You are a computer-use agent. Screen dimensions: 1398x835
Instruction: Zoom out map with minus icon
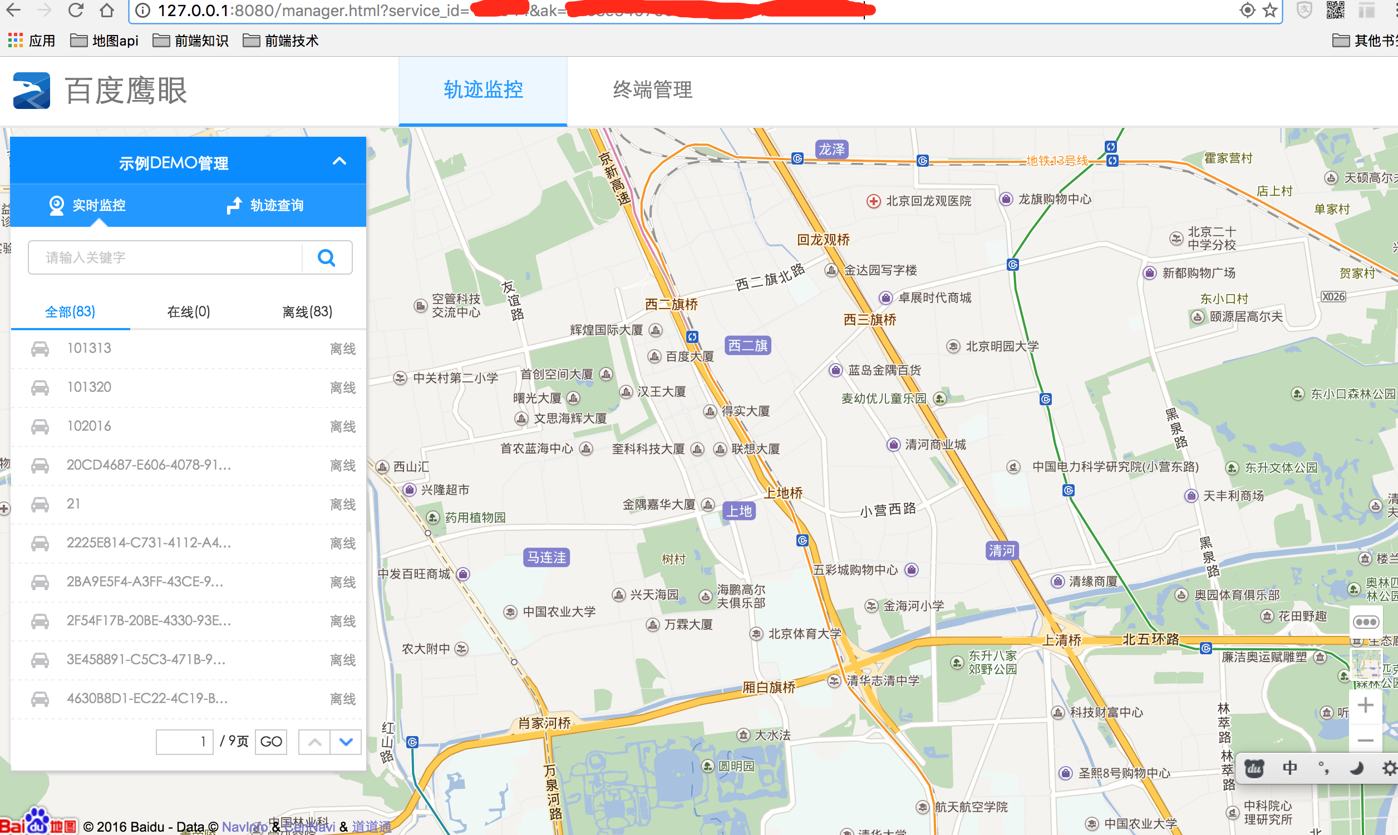tap(1365, 740)
